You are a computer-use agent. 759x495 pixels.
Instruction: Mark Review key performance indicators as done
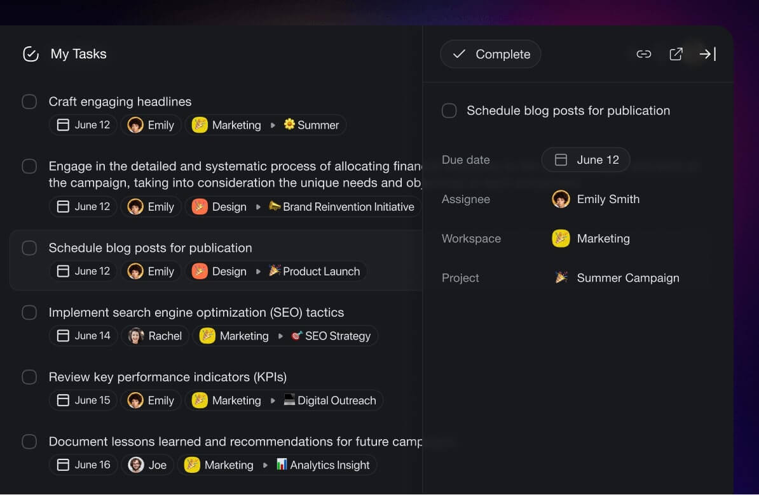[29, 377]
